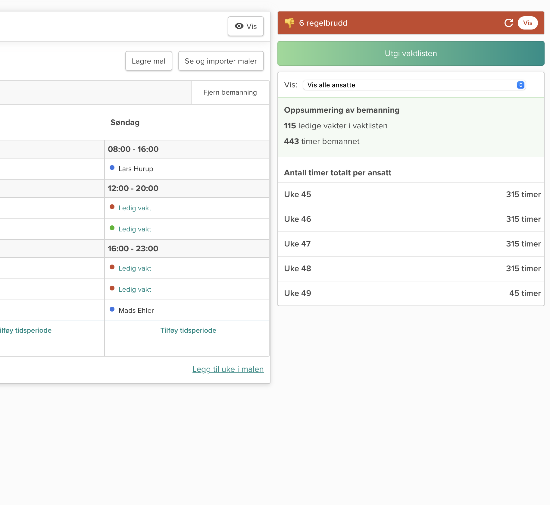The image size is (550, 505).
Task: Open the Vis alle ansatte dropdown
Action: click(414, 85)
